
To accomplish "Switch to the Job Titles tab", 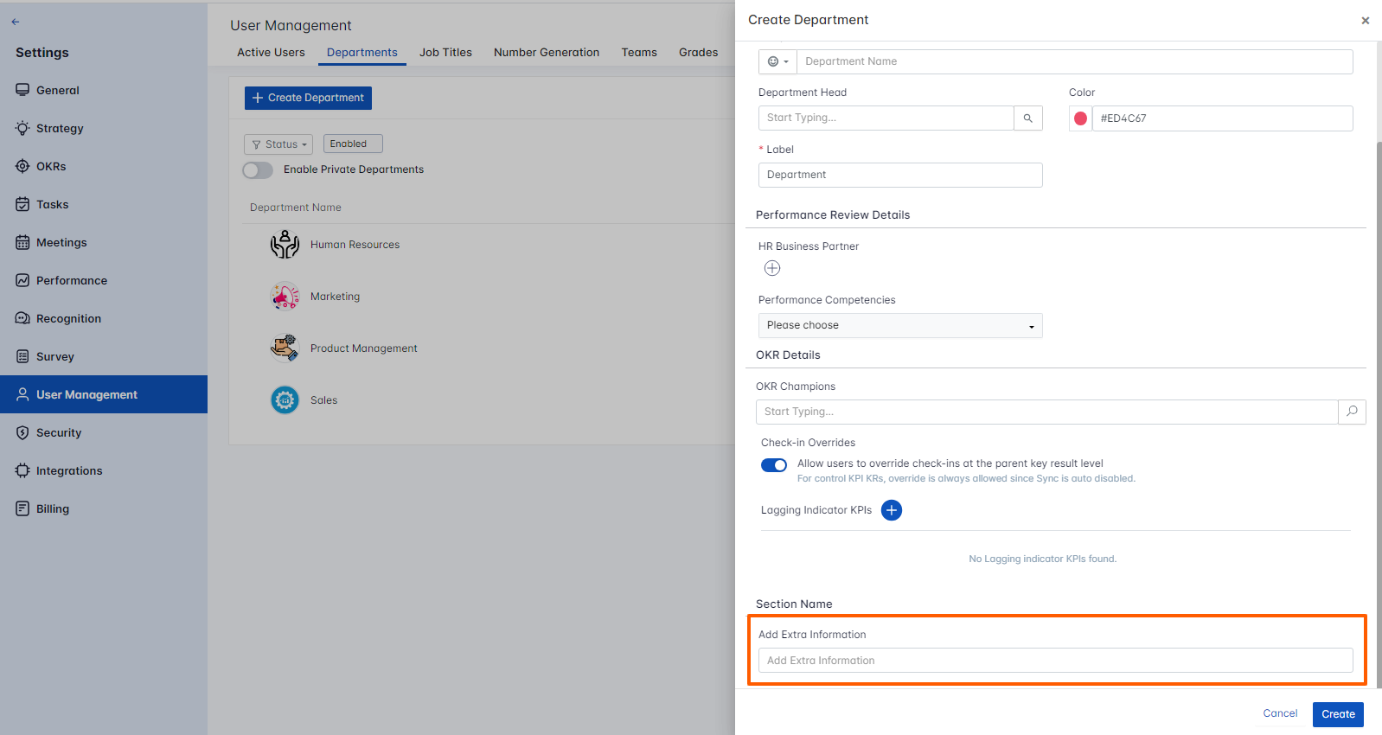I will click(x=445, y=53).
